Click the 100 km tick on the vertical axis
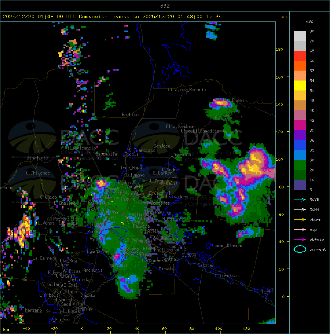This screenshot has height=334, width=330. 279,159
